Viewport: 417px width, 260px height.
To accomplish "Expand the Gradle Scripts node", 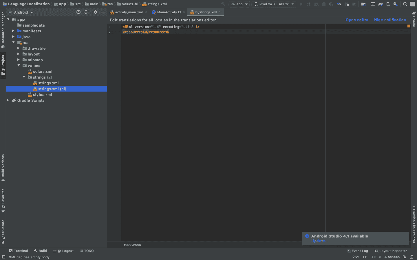I will 8,100.
